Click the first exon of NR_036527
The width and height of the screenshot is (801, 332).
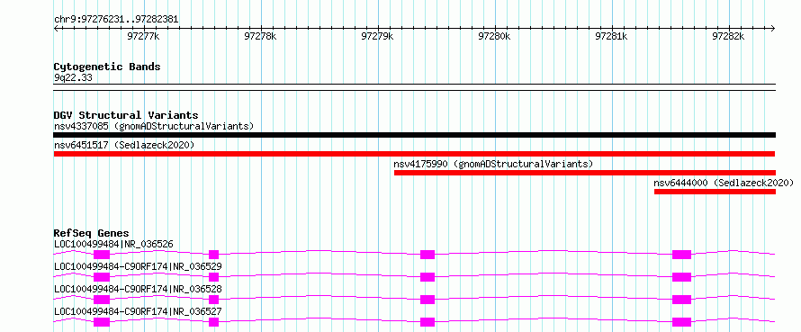102,322
